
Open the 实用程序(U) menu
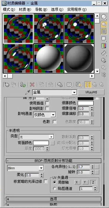[x=77, y=10]
